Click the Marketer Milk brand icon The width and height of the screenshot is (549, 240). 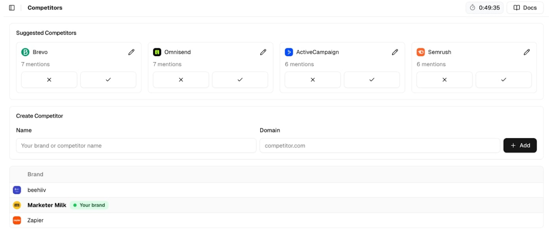(x=17, y=205)
